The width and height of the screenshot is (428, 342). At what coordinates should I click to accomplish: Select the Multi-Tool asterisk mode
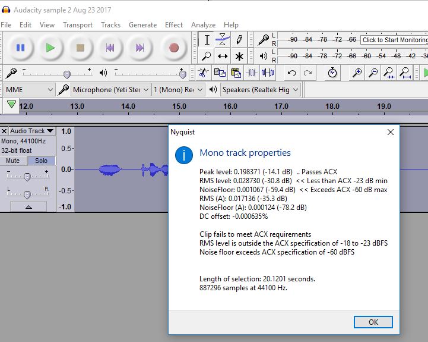tap(239, 57)
